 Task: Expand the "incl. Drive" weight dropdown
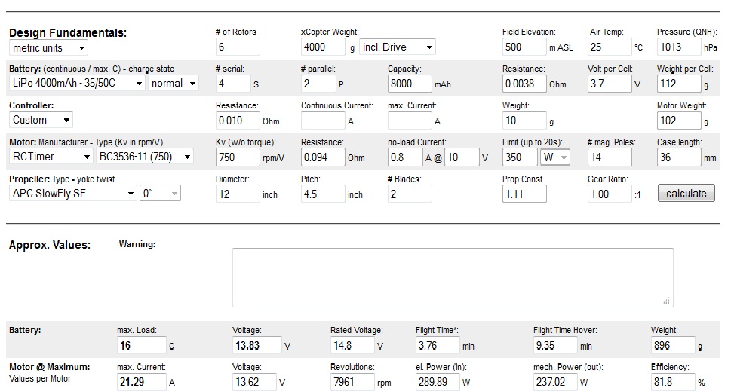[398, 47]
